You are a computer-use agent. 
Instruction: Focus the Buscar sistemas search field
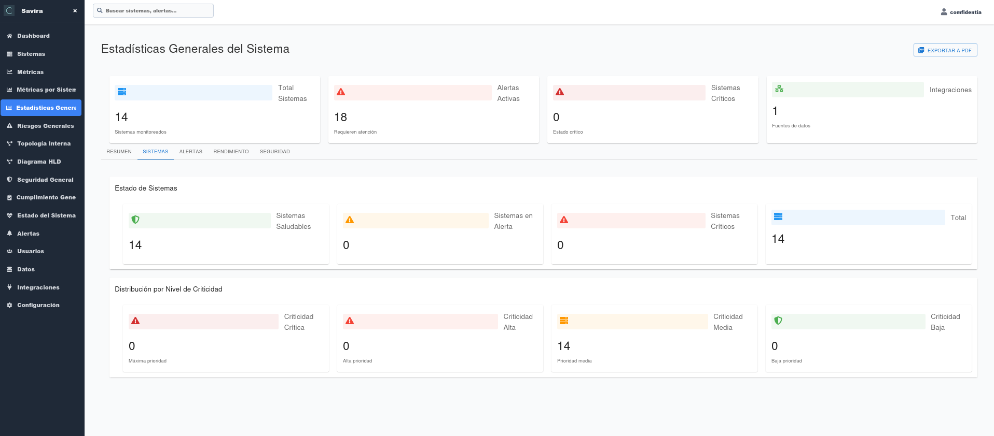[156, 11]
